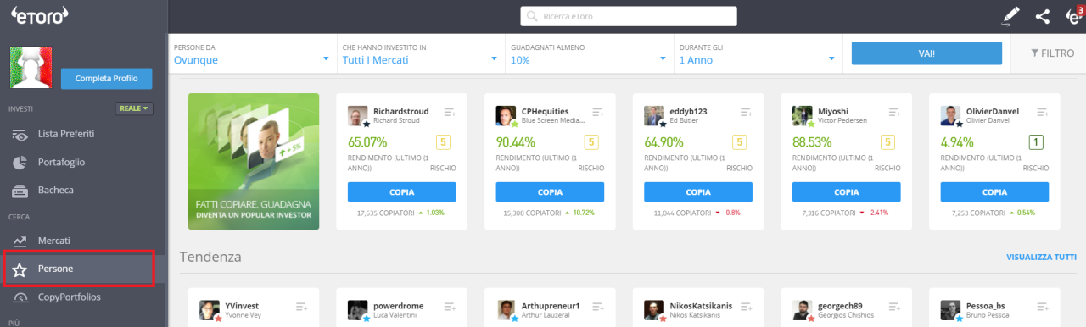Open the Persone Da Ovunque dropdown
The height and width of the screenshot is (327, 1086).
[252, 53]
